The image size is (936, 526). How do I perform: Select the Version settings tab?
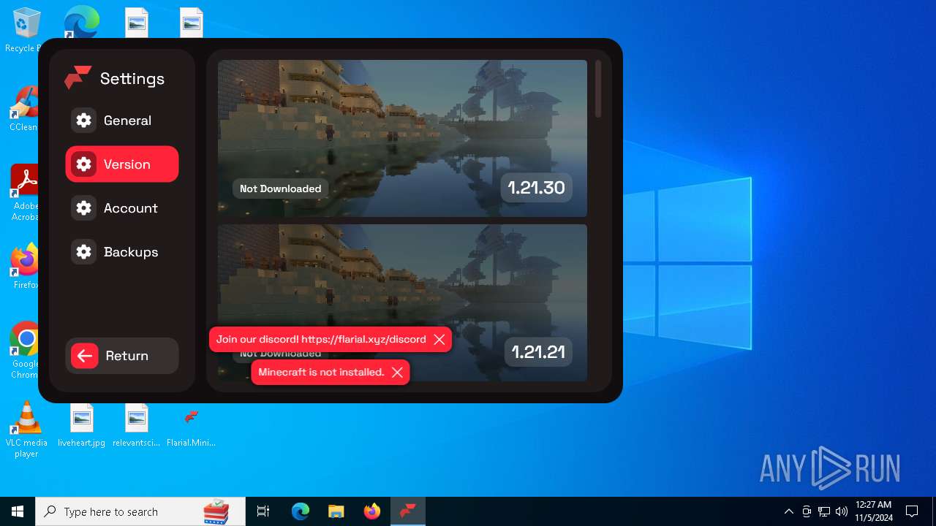tap(121, 164)
